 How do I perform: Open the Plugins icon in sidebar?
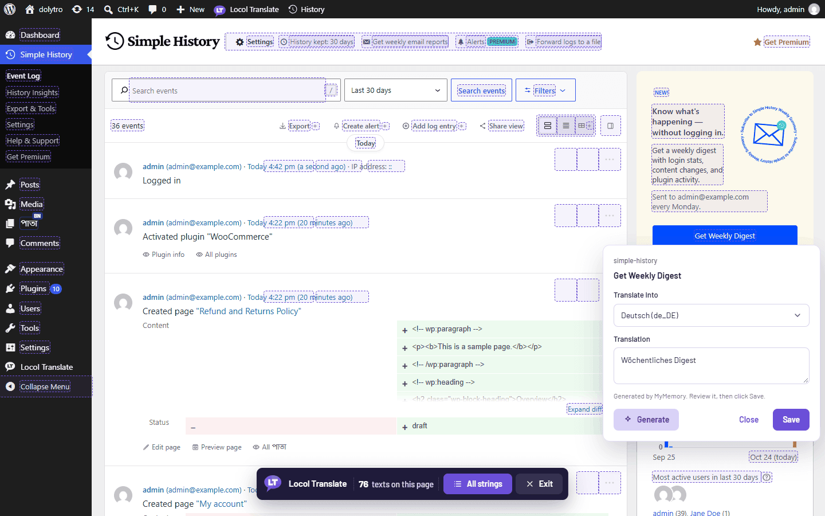click(x=10, y=288)
